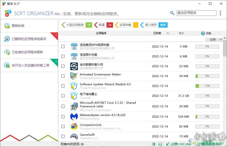This screenshot has width=227, height=147.
Task: Click the 评级 help question-mark icon
Action: click(x=203, y=33)
